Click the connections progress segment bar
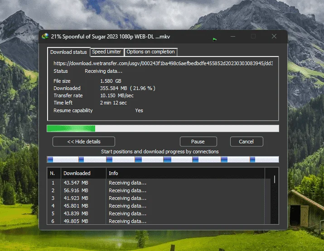Viewport: 324px width, 251px height. [163, 160]
